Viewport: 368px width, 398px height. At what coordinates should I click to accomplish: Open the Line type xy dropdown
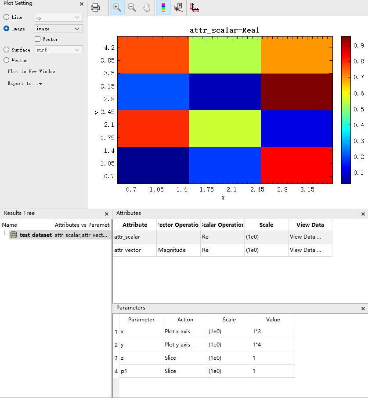coord(59,17)
